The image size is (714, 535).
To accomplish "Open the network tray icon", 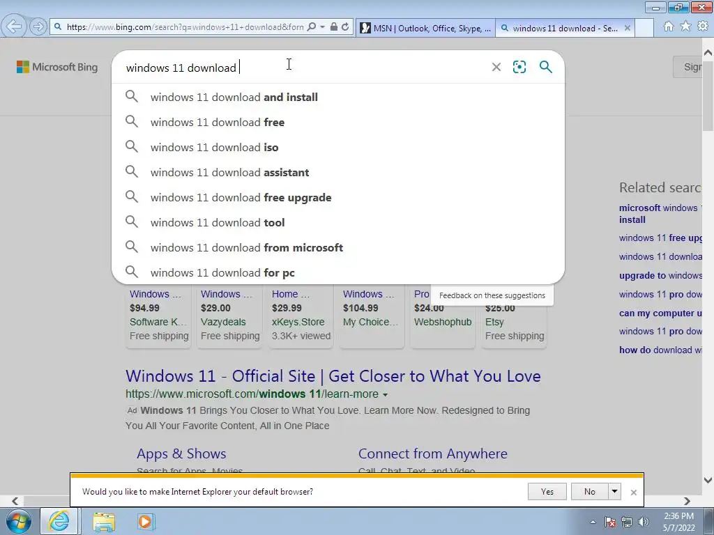I will pos(627,522).
